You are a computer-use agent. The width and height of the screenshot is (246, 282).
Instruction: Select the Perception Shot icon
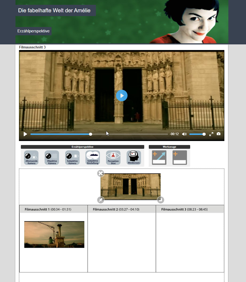click(113, 158)
